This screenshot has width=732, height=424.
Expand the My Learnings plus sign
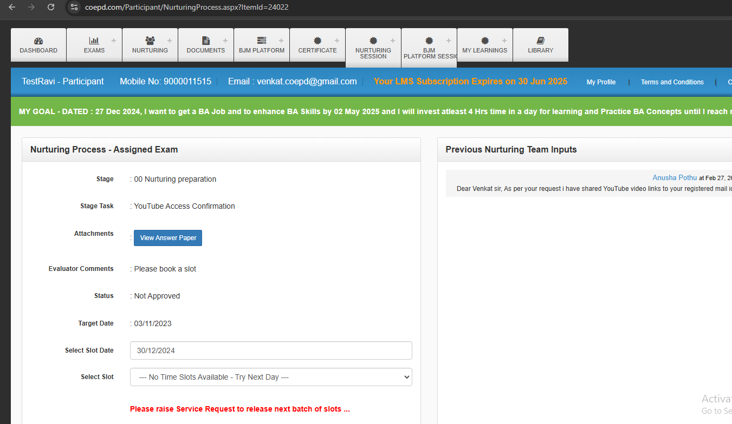[x=504, y=41]
